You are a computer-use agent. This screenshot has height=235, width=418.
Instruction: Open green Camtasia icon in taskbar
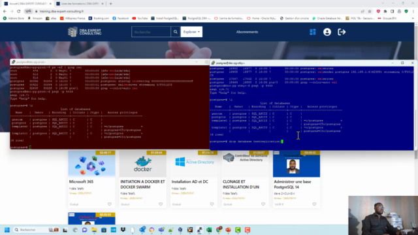click(x=238, y=230)
